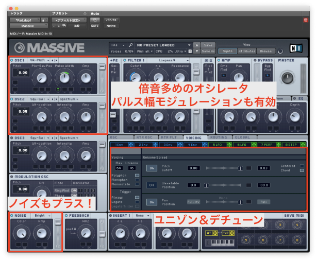This screenshot has height=261, width=317.
Task: Enable Wavetable Position unison spread
Action: click(152, 185)
